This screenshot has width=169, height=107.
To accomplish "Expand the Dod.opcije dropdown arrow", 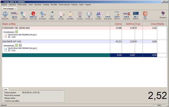I will pyautogui.click(x=45, y=15).
